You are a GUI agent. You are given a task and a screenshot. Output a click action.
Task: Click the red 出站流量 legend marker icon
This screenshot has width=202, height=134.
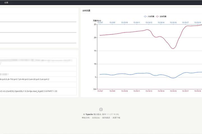(x=157, y=16)
